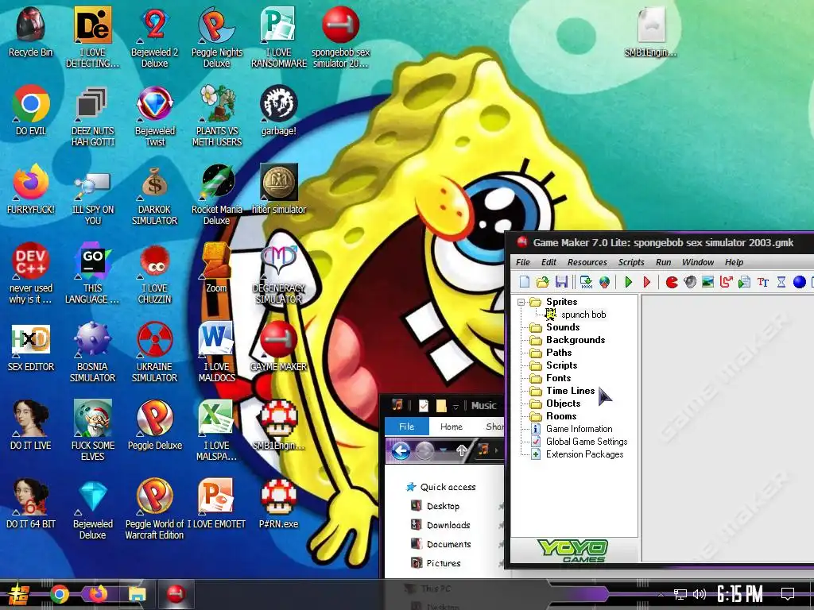Click the Start button on the taskbar
Image resolution: width=814 pixels, height=610 pixels.
pyautogui.click(x=17, y=594)
